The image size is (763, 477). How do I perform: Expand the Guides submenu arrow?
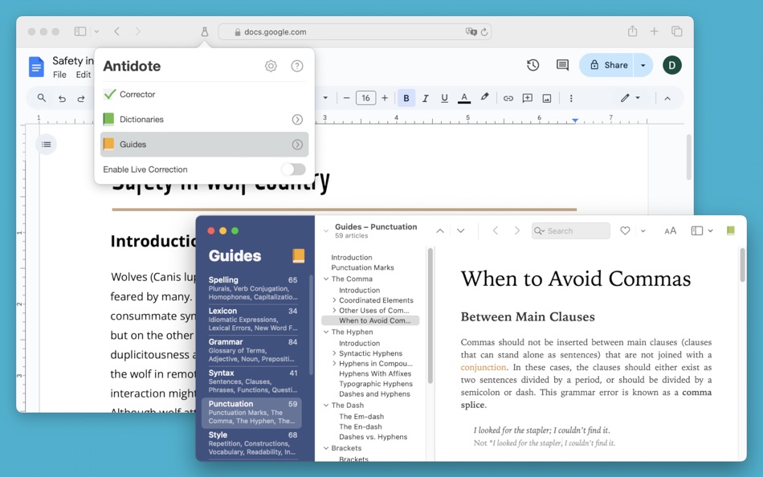(297, 145)
